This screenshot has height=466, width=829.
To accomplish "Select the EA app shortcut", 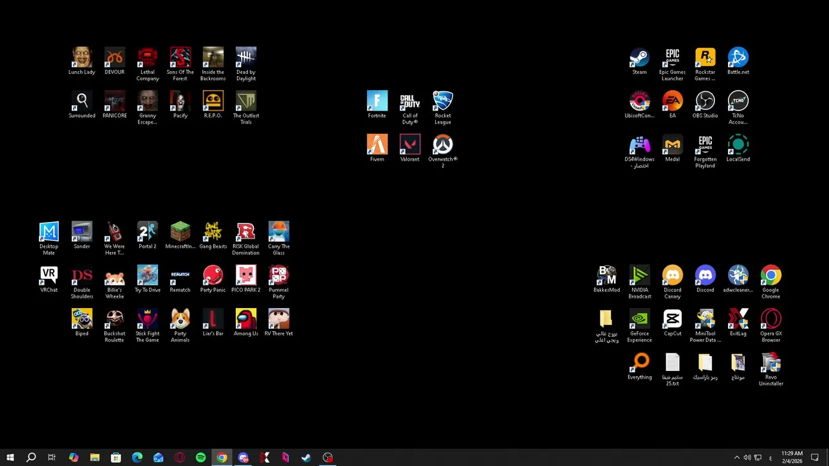I will [x=672, y=104].
